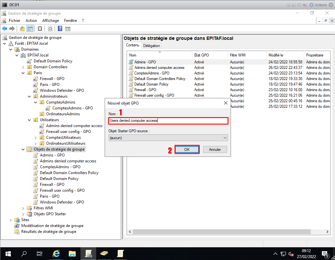Viewport: 335px width, 260px height.
Task: Open Internet Explorer from the taskbar
Action: 56,253
